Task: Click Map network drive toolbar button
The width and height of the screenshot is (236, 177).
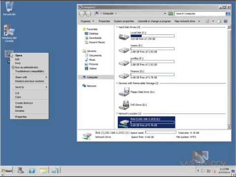Action: pyautogui.click(x=185, y=21)
